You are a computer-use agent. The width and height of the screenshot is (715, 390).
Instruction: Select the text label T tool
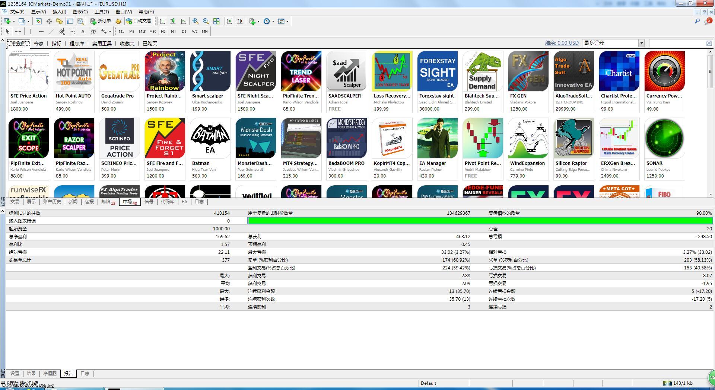[93, 31]
